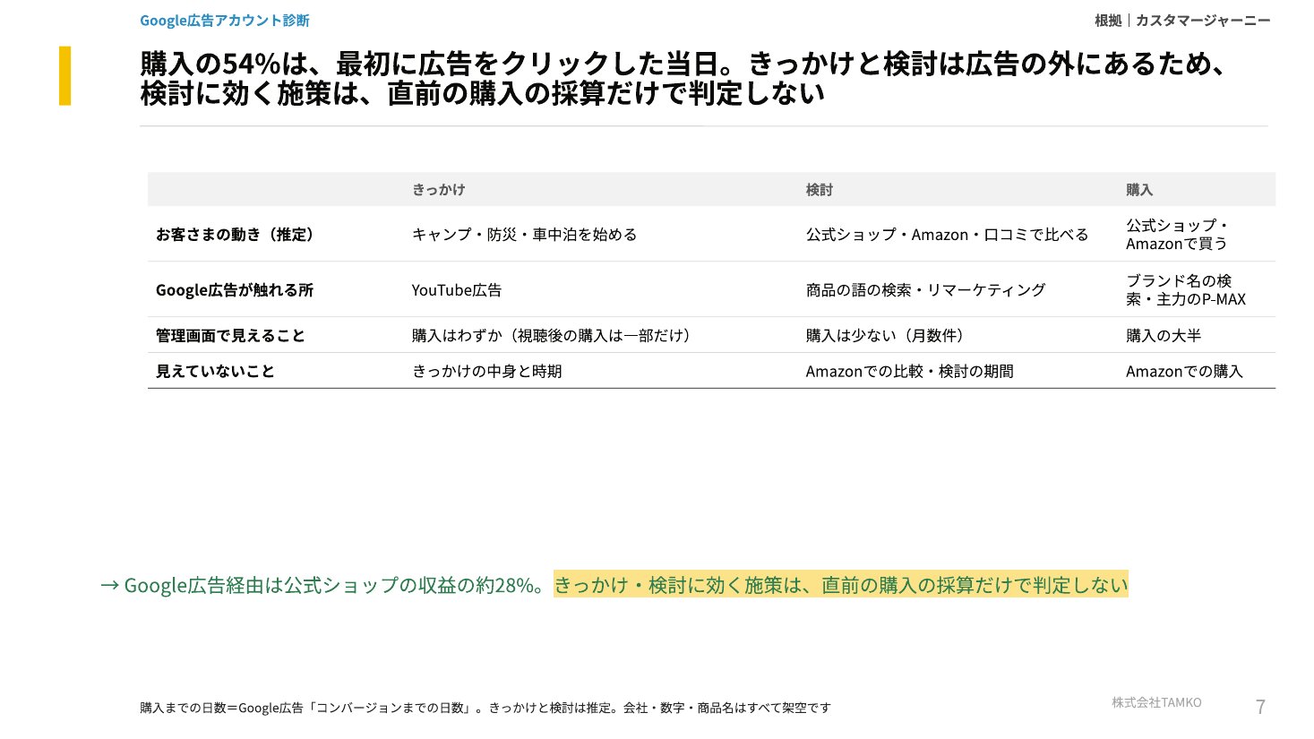This screenshot has height=739, width=1314.
Task: Click the slide title starting '購入の54%は'
Action: 683,79
